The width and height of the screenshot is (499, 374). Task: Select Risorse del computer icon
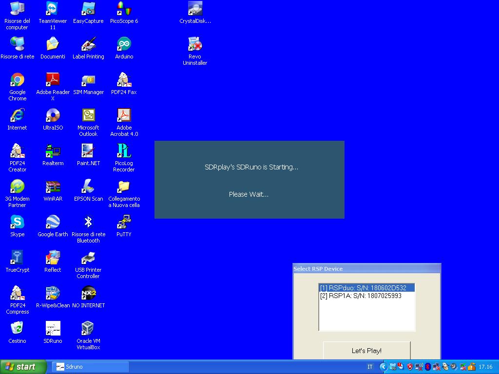click(x=17, y=9)
